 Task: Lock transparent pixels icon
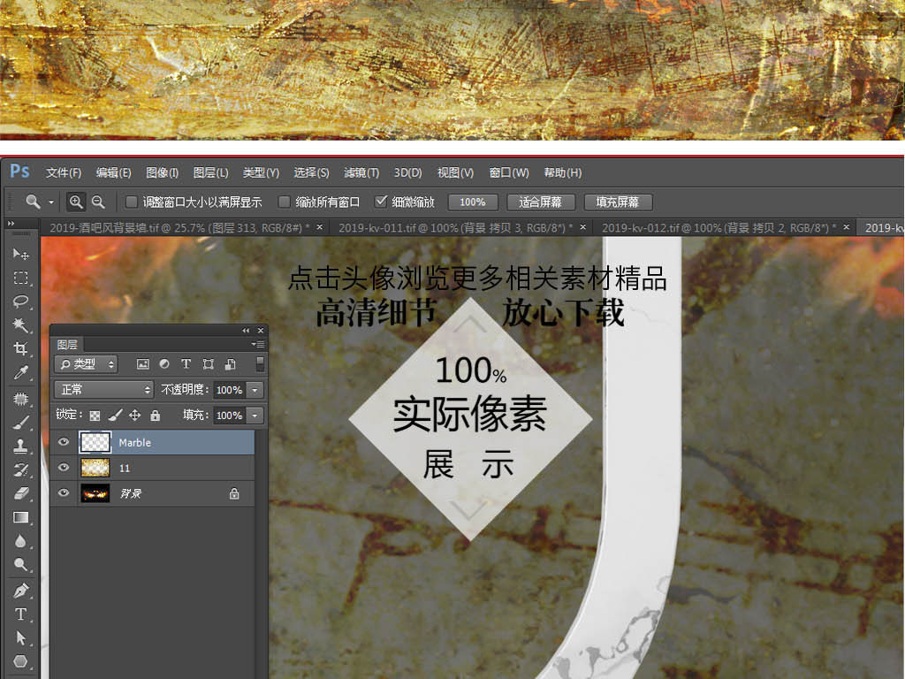point(95,416)
